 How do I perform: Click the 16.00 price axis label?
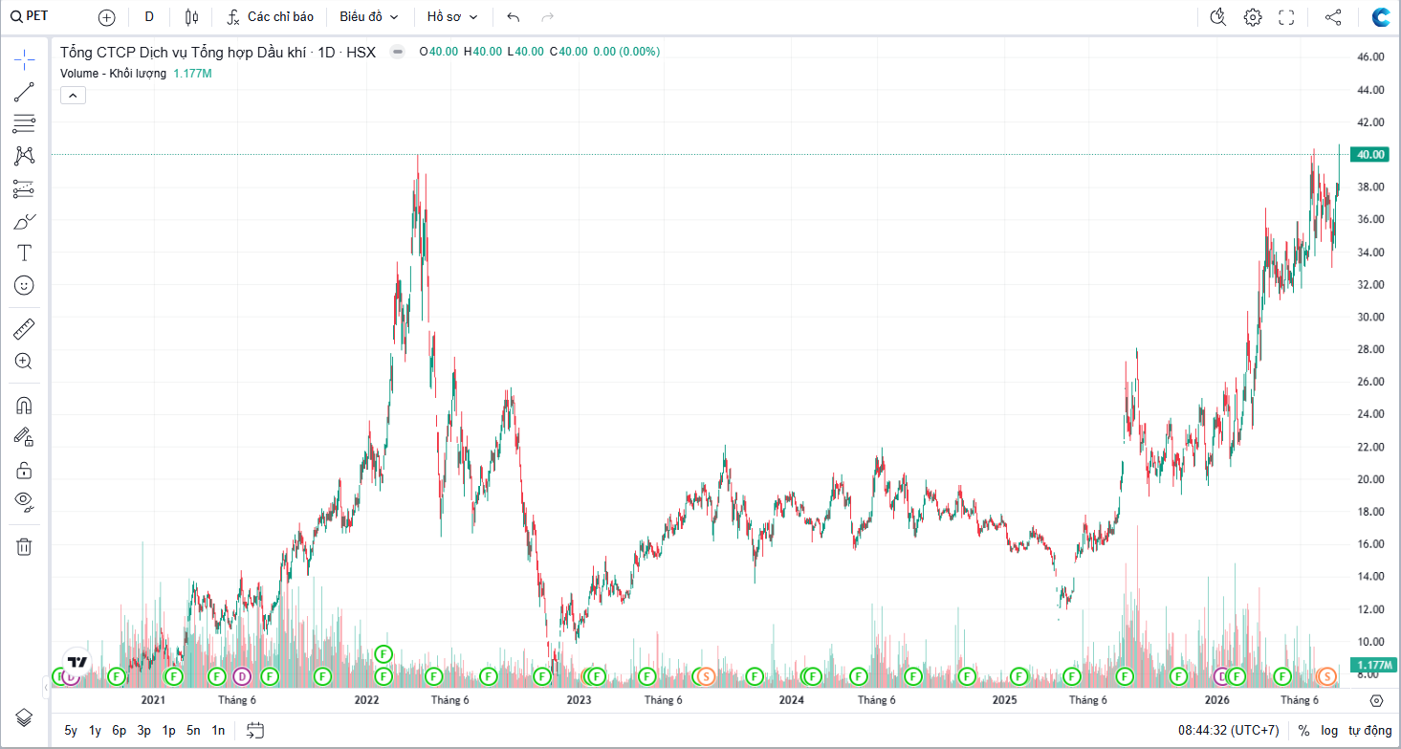click(x=1370, y=544)
